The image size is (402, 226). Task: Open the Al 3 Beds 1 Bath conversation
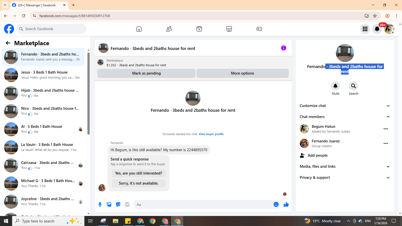43,129
